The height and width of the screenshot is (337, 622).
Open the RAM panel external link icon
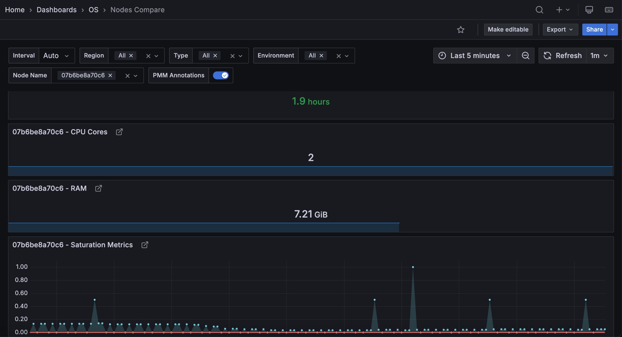tap(99, 189)
